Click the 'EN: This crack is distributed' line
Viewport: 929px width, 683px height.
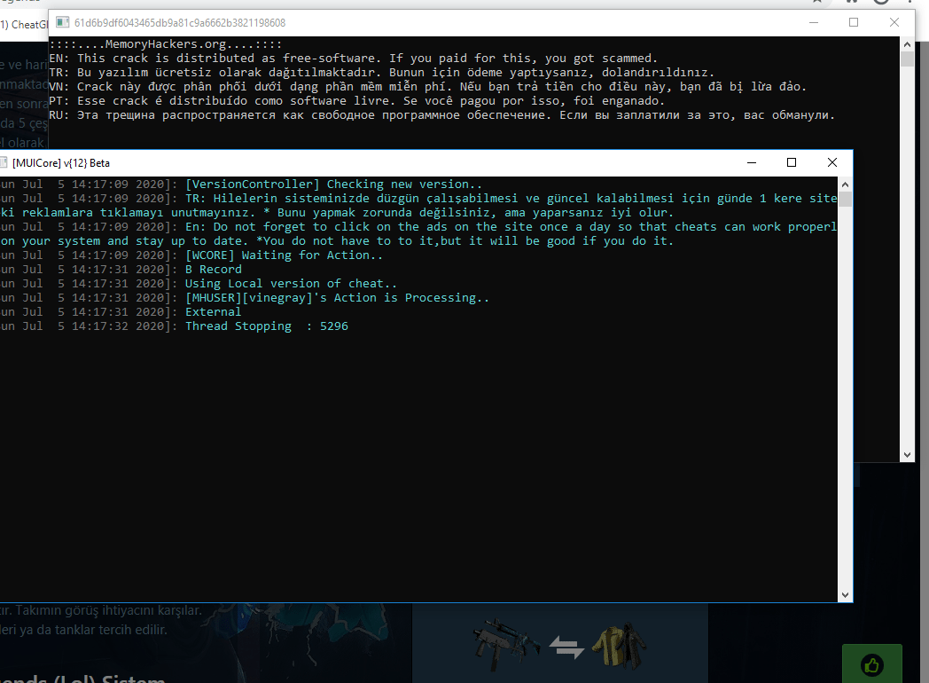[353, 59]
